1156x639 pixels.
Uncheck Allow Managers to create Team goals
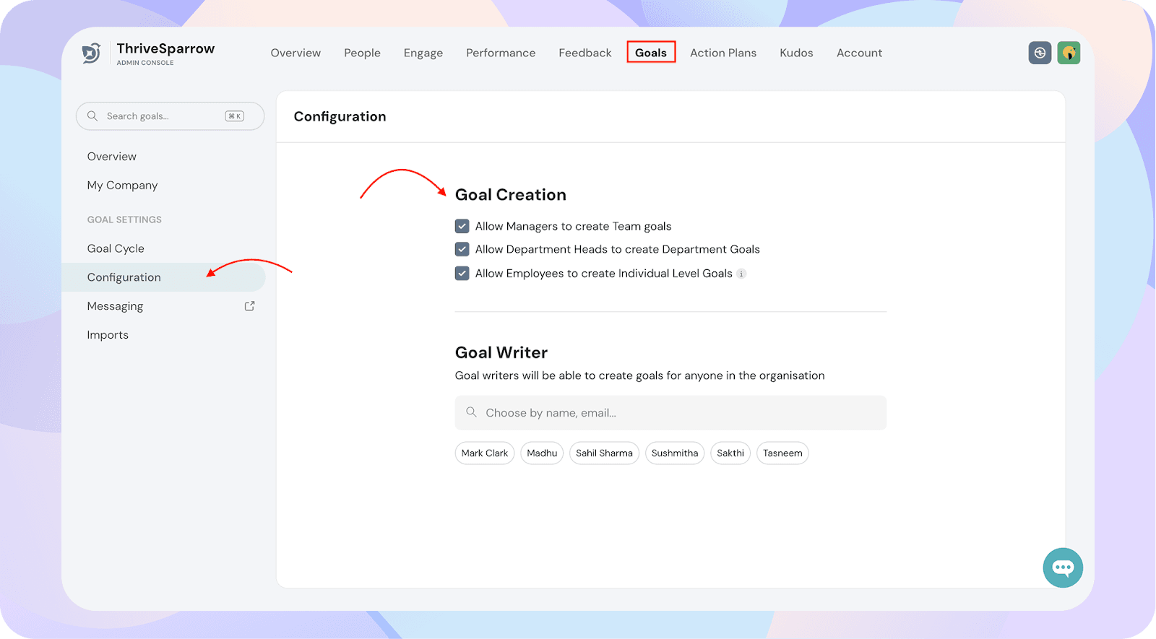click(462, 226)
